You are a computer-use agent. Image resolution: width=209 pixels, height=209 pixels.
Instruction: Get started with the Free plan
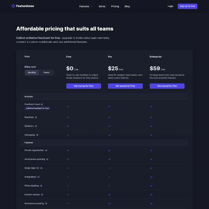84,86
